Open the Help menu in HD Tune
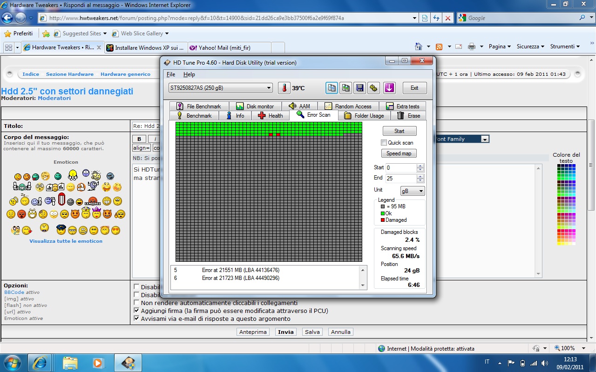 (x=189, y=74)
